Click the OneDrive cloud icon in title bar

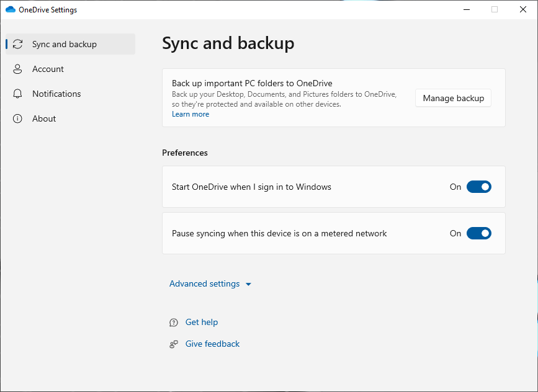[x=10, y=10]
